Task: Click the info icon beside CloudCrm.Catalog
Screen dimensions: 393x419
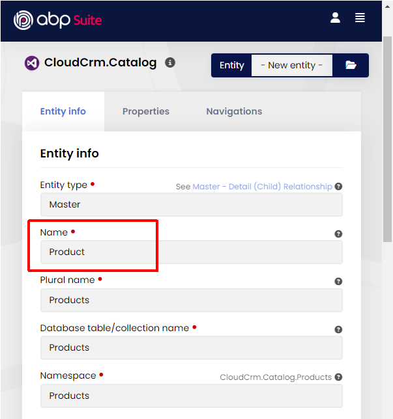Action: [x=170, y=63]
